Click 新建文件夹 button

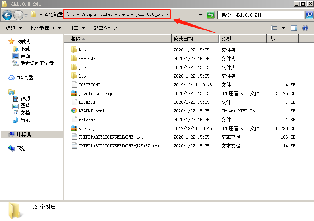(105, 28)
